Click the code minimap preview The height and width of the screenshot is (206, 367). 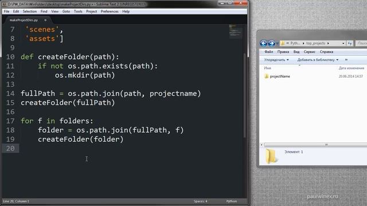point(235,31)
